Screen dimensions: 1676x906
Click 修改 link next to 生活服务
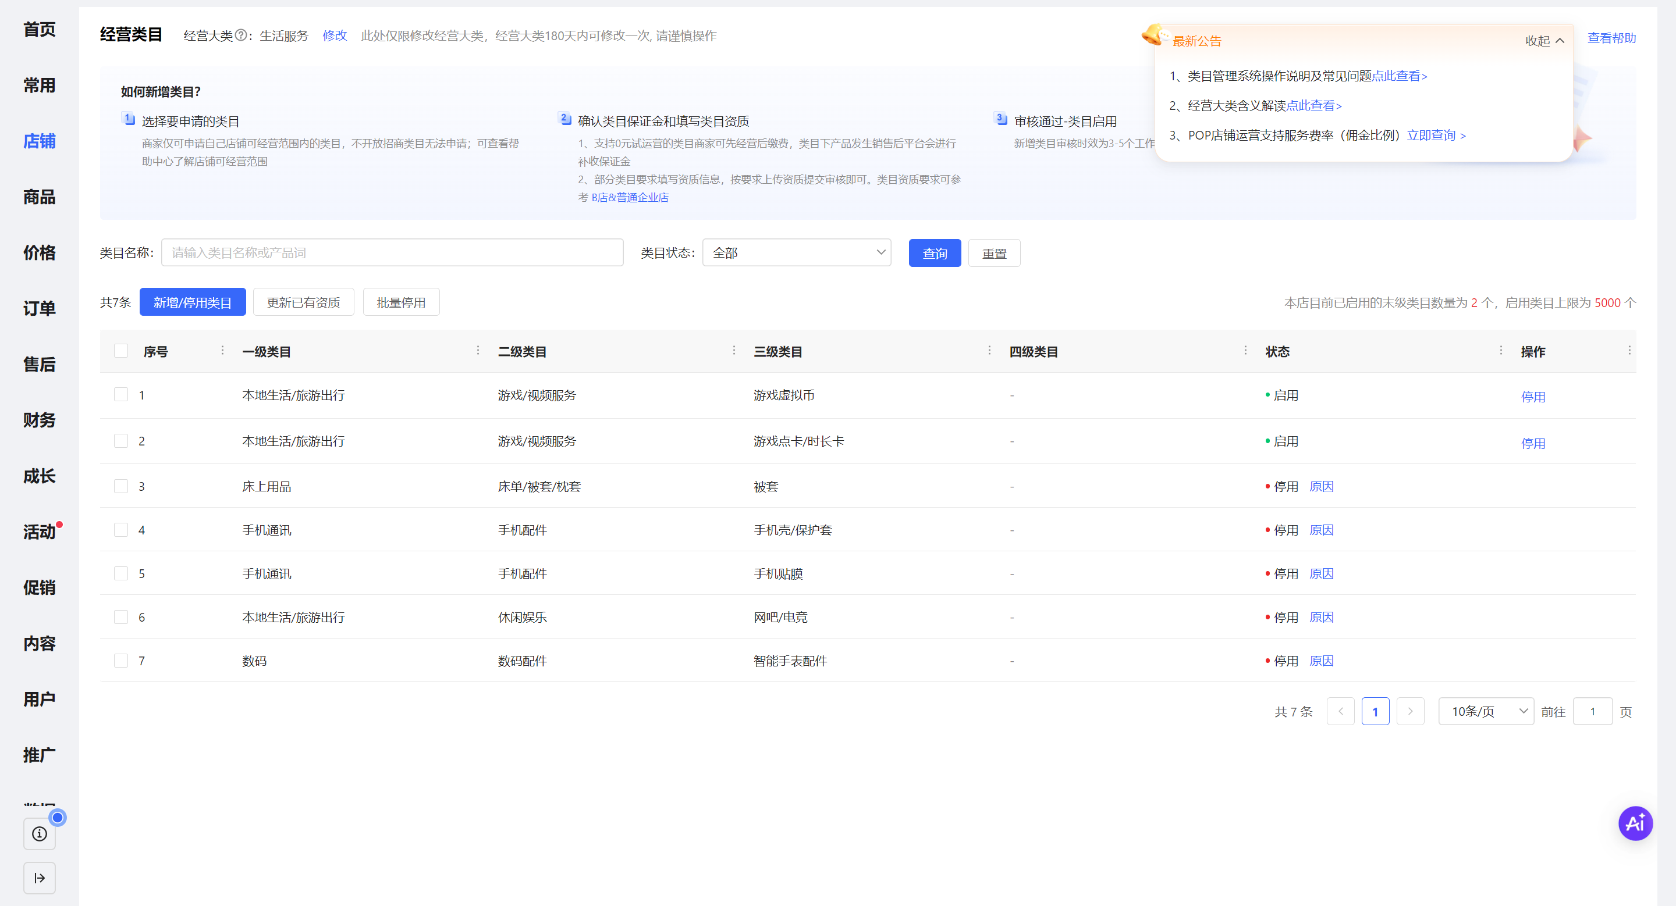[x=335, y=35]
